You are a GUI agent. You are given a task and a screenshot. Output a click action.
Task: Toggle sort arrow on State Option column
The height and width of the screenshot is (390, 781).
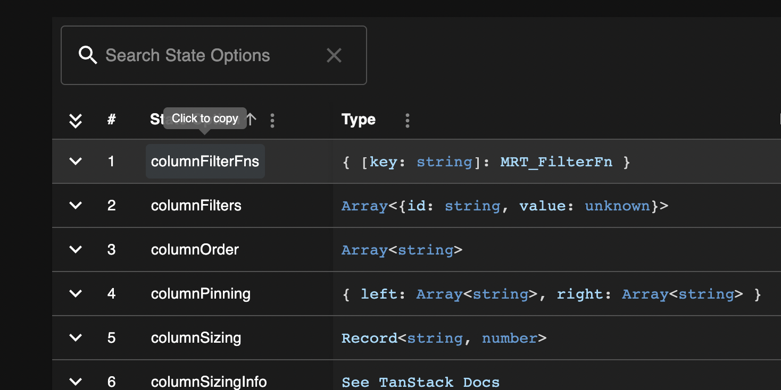[x=252, y=120]
